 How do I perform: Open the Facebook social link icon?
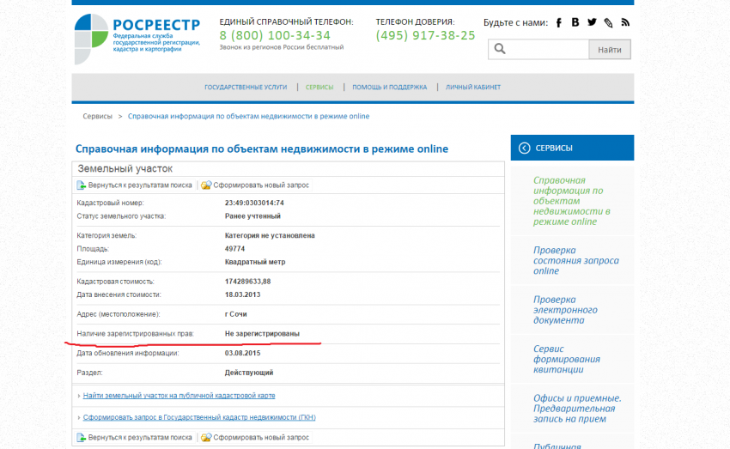[559, 23]
